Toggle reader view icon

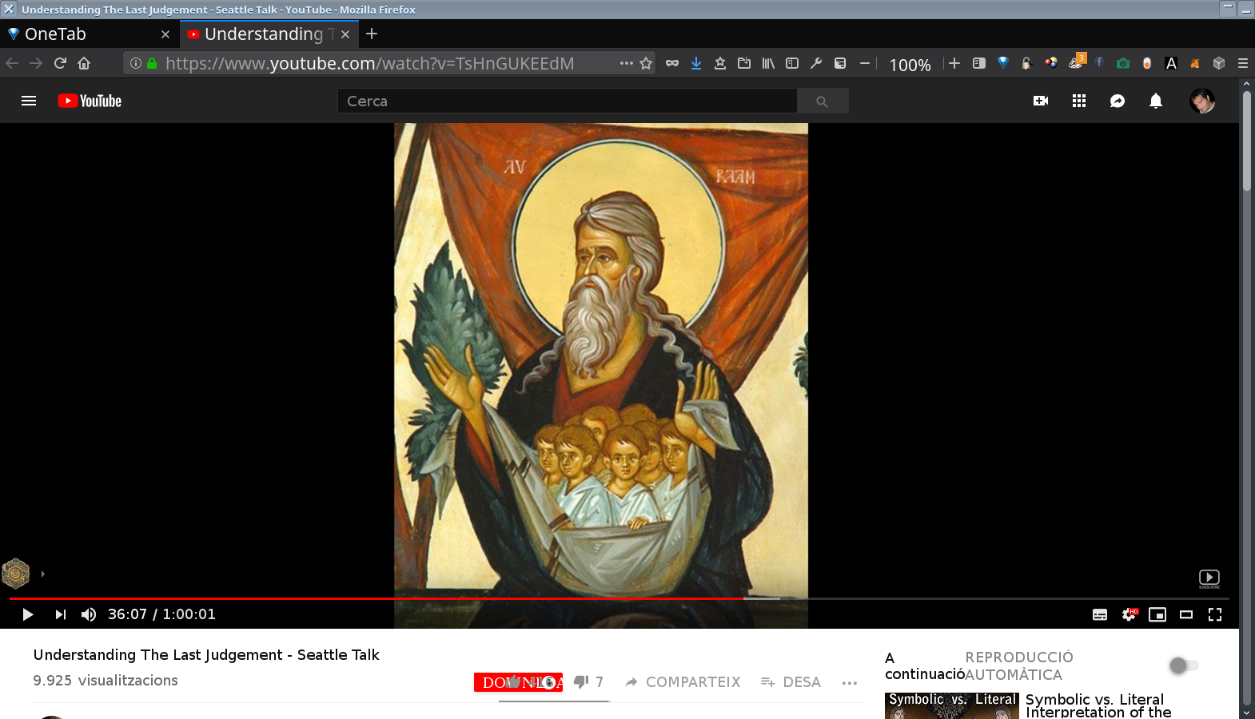979,63
